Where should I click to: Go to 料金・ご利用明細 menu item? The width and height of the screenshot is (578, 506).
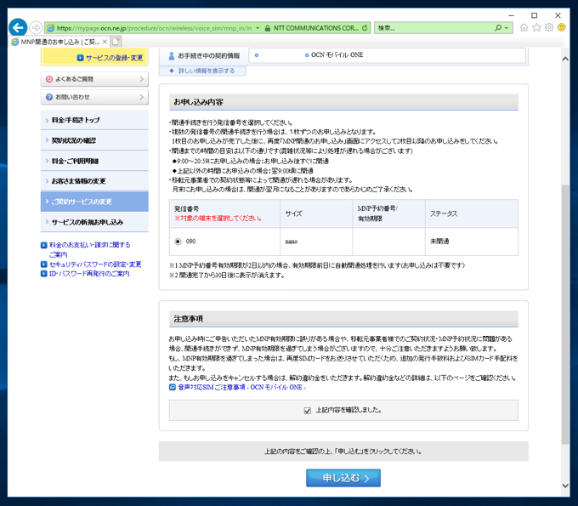(94, 161)
